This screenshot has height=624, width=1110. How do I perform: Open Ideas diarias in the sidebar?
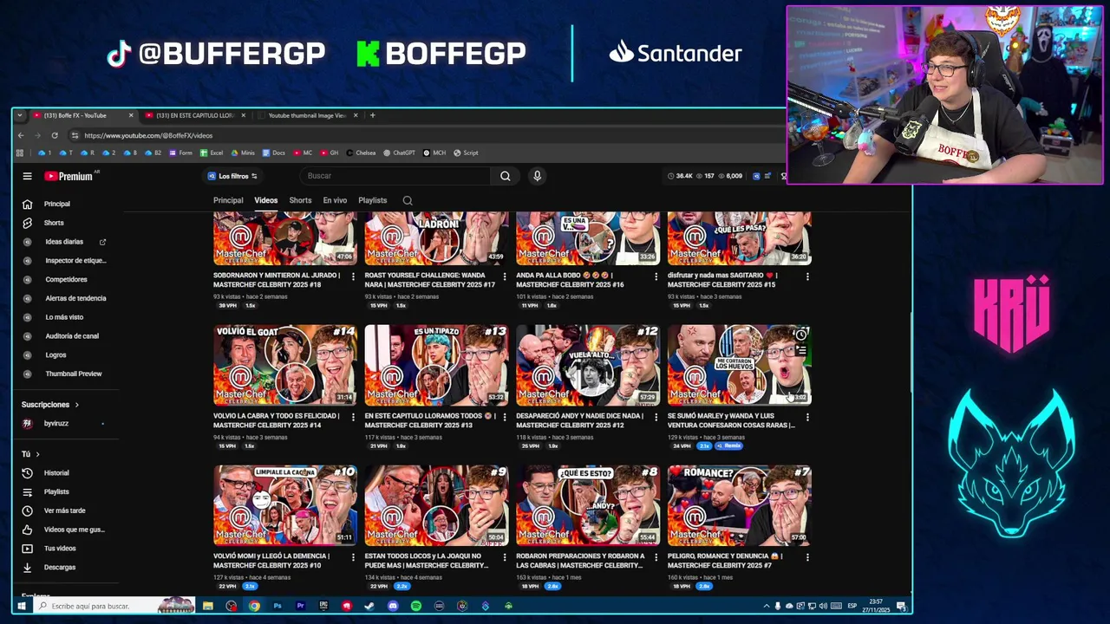click(64, 242)
